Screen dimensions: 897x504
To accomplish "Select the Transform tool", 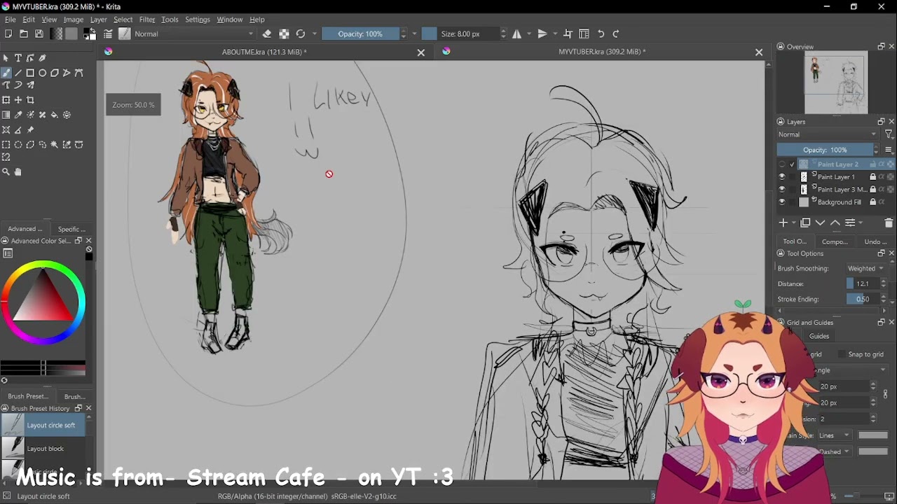I will (x=6, y=100).
